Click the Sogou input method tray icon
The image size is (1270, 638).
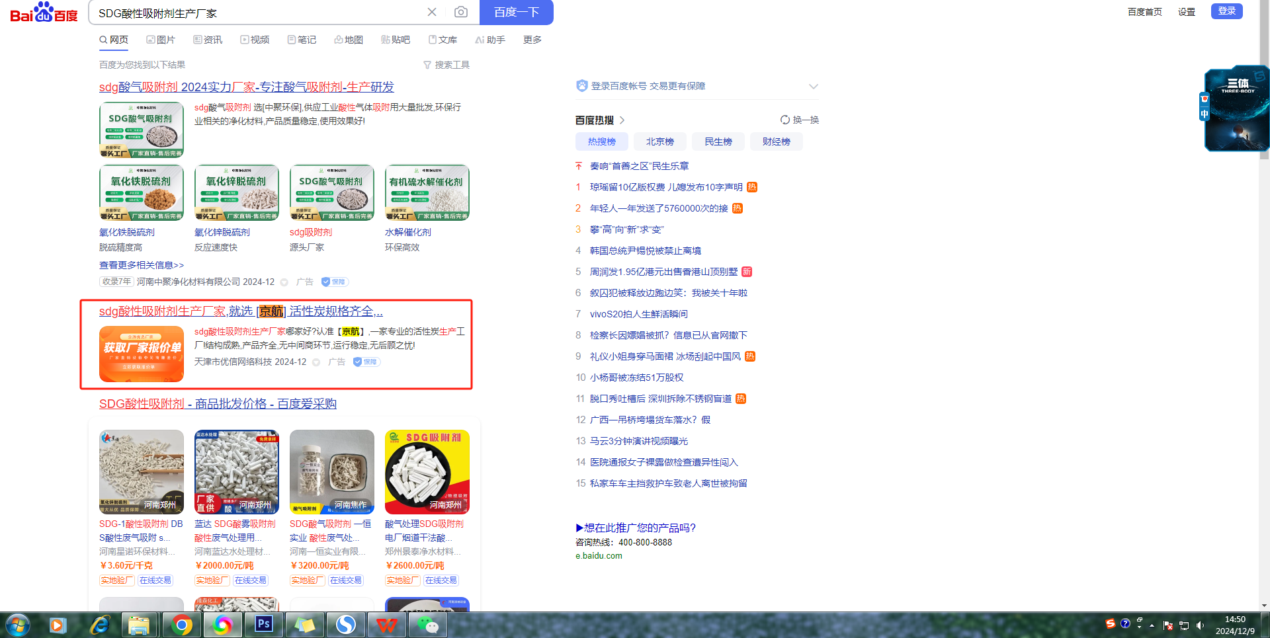point(1111,623)
